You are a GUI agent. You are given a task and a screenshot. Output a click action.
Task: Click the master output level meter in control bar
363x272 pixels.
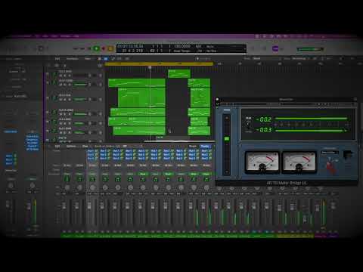point(310,49)
